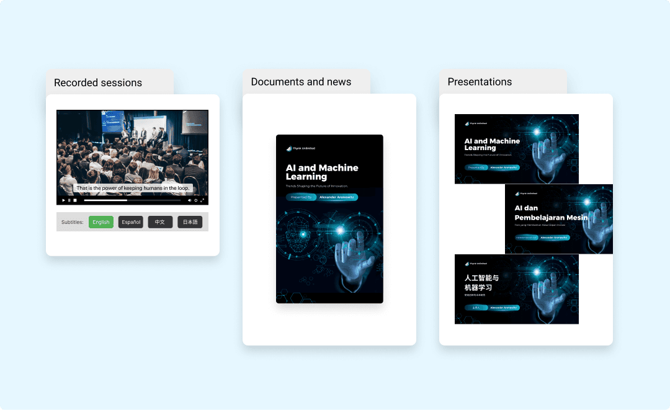Click the Alexander Aronowitz presenter badge
This screenshot has height=410, width=670.
point(337,197)
